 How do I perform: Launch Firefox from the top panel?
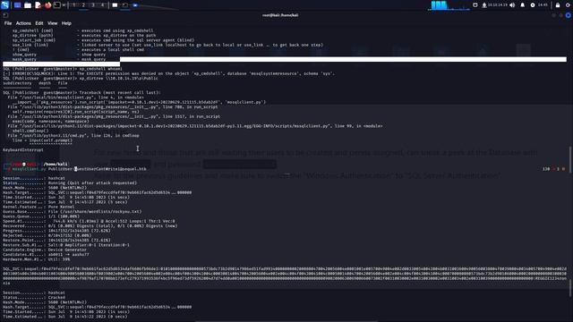(47, 5)
